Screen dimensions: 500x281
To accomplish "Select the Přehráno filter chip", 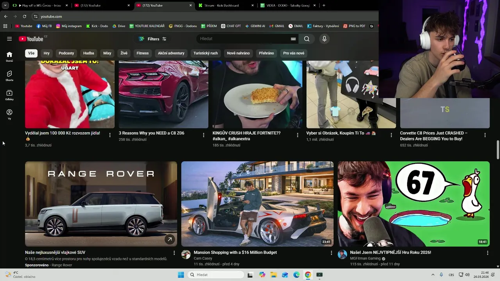I will 266,53.
